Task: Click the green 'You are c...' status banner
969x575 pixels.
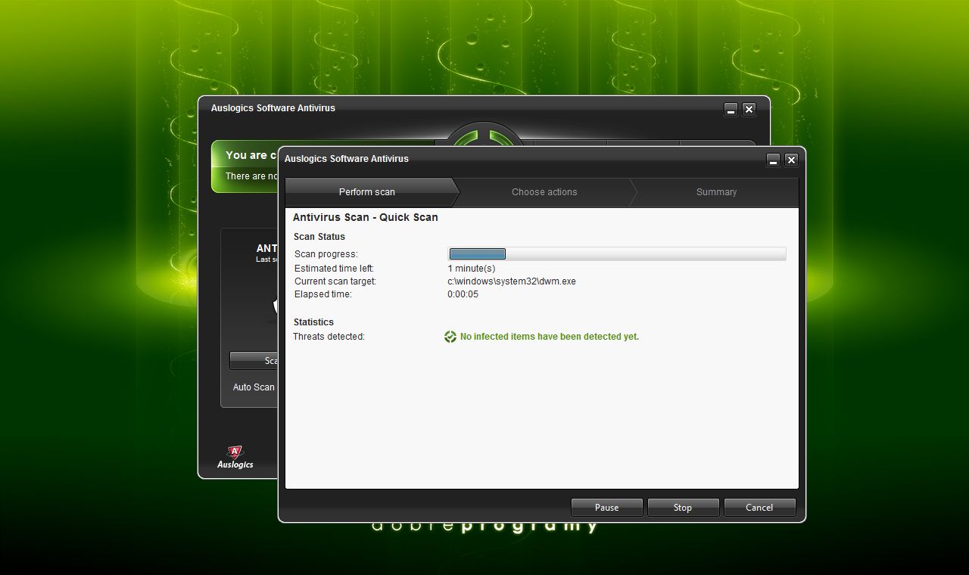Action: pos(245,166)
